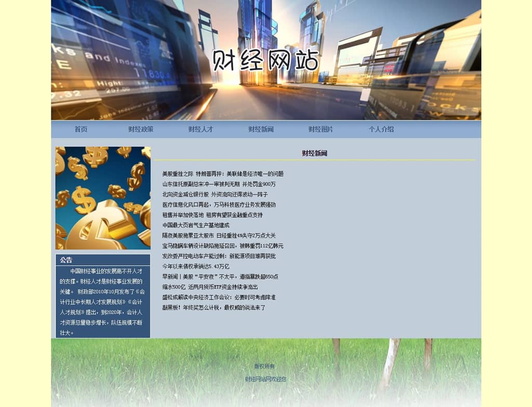Click the 公告 announcement panel header
Image resolution: width=532 pixels, height=407 pixels.
pos(66,260)
